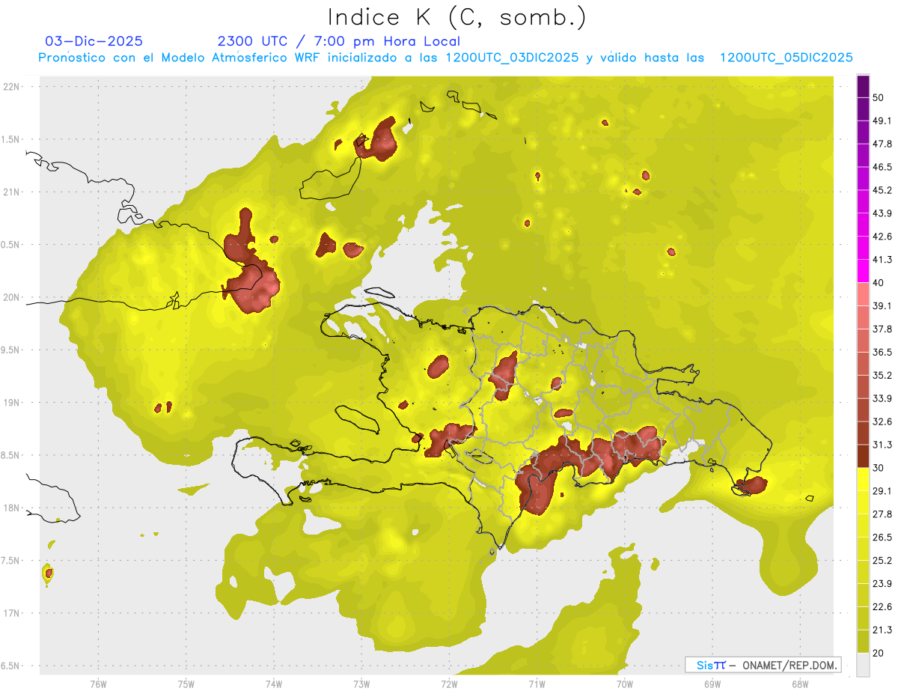Click the color scale value '41.3'
898x694 pixels.
[882, 260]
